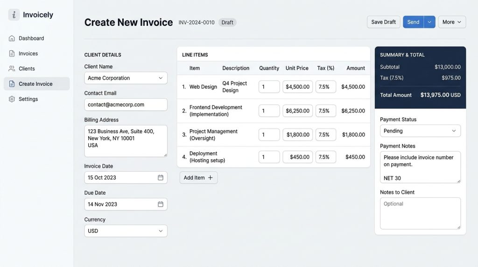Open the Invoice Date calendar icon
The image size is (478, 267).
[161, 177]
